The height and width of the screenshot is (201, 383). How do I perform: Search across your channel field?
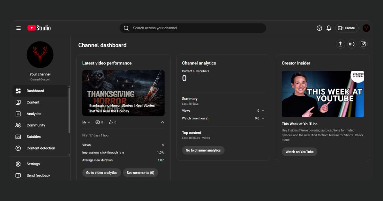pyautogui.click(x=193, y=28)
